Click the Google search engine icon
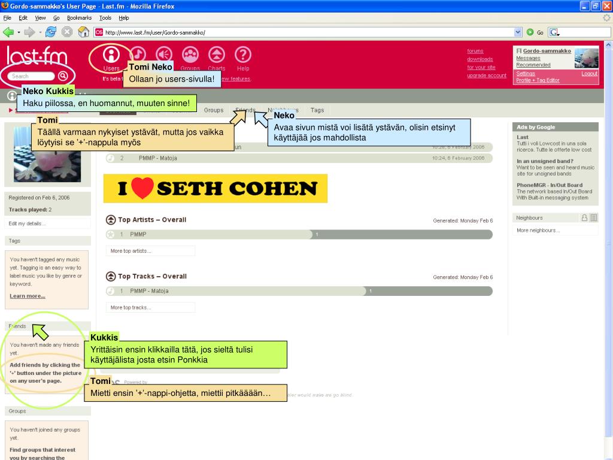613x460 pixels. 554,32
